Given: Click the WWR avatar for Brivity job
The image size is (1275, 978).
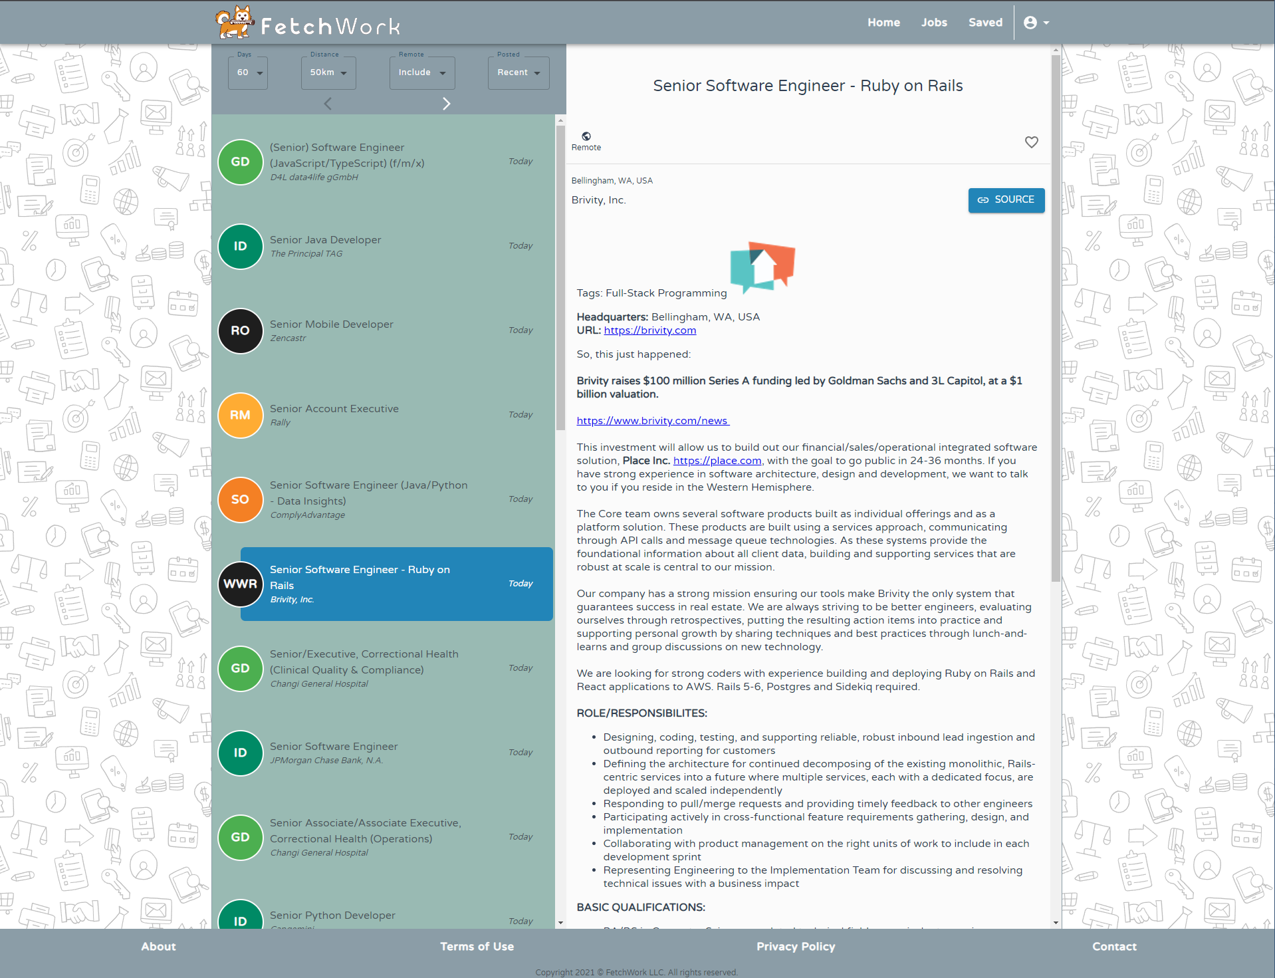Looking at the screenshot, I should [x=241, y=584].
